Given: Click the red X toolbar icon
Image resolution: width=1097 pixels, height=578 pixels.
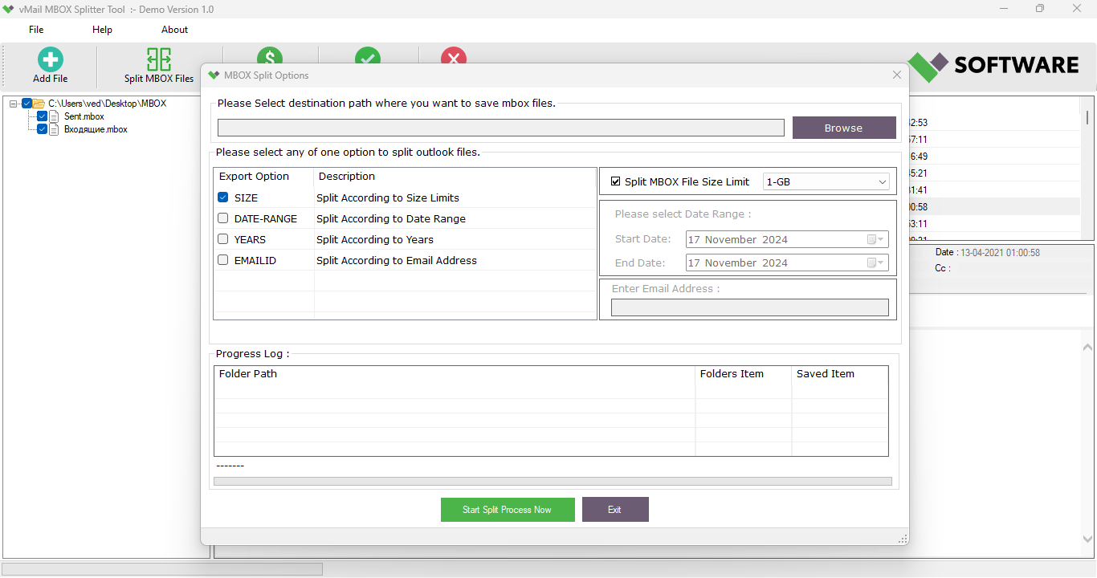Looking at the screenshot, I should click(x=454, y=55).
